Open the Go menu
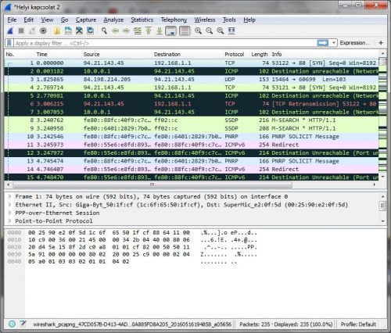The image size is (391, 333). pos(64,20)
